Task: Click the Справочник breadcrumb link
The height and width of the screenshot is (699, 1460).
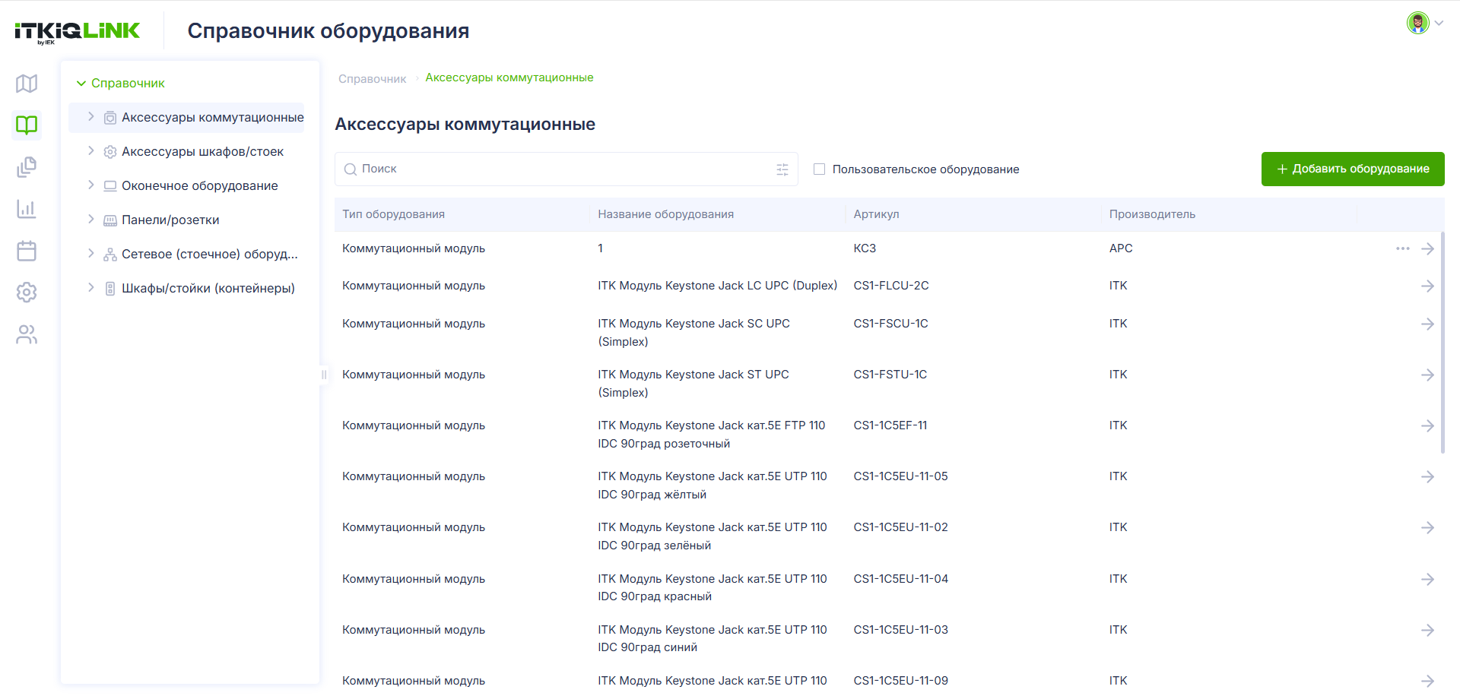Action: (372, 79)
